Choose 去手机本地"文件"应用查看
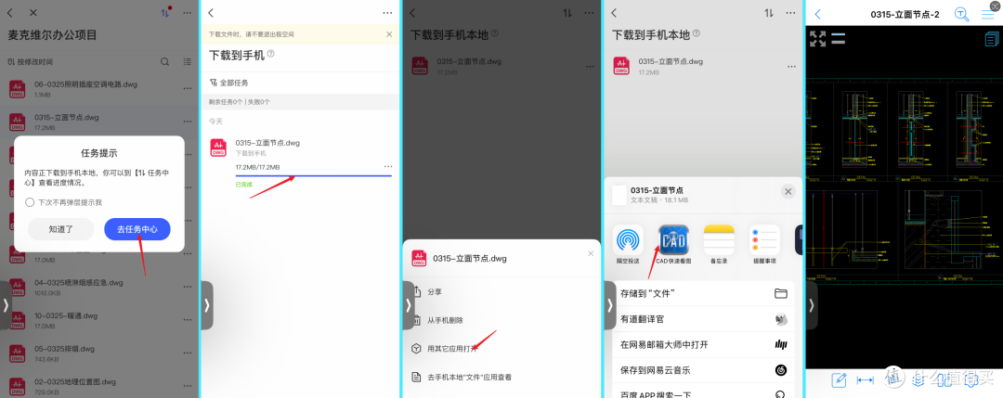This screenshot has width=1003, height=398. pyautogui.click(x=502, y=377)
